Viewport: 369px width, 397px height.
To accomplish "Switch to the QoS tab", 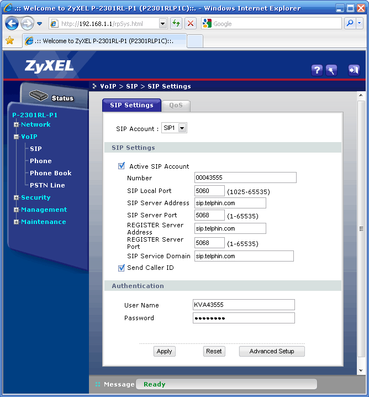I will click(176, 105).
